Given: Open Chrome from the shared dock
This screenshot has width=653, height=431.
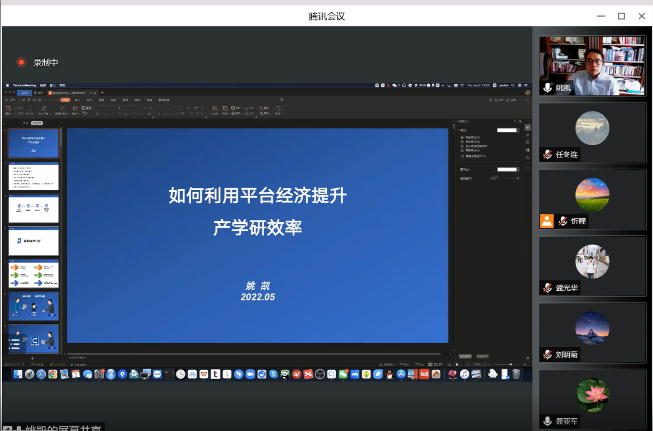Looking at the screenshot, I should tap(52, 374).
